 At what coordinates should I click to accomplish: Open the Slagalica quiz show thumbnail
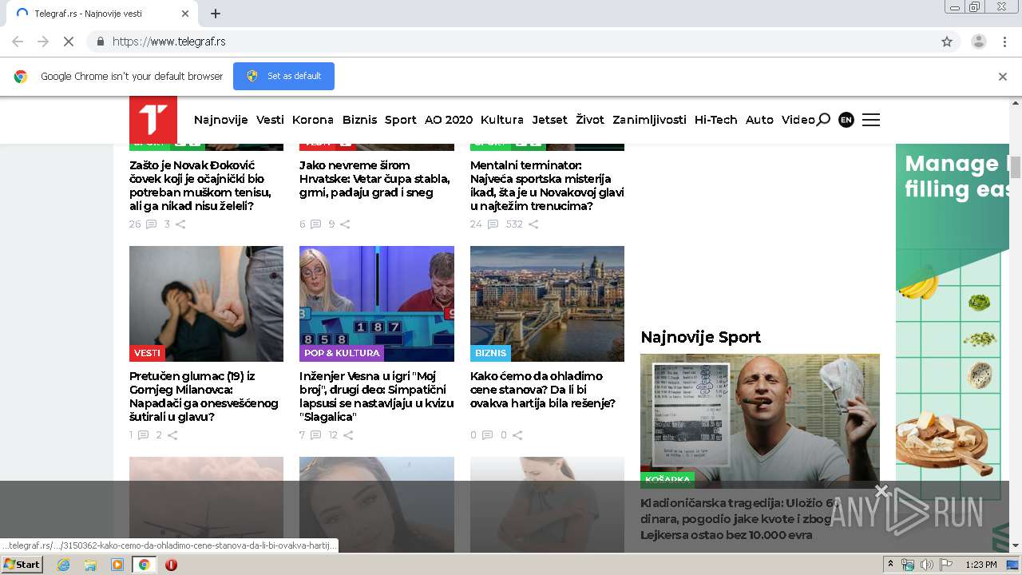(377, 303)
